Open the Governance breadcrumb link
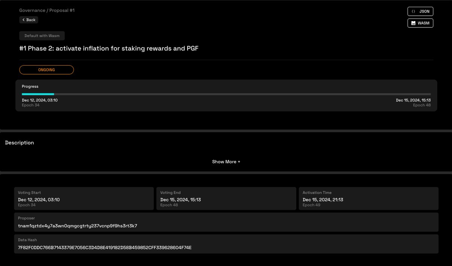Viewport: 452px width, 266px height. tap(32, 10)
